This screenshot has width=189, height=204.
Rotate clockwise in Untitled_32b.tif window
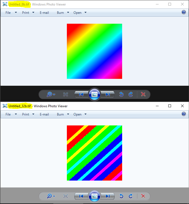pyautogui.click(x=131, y=196)
